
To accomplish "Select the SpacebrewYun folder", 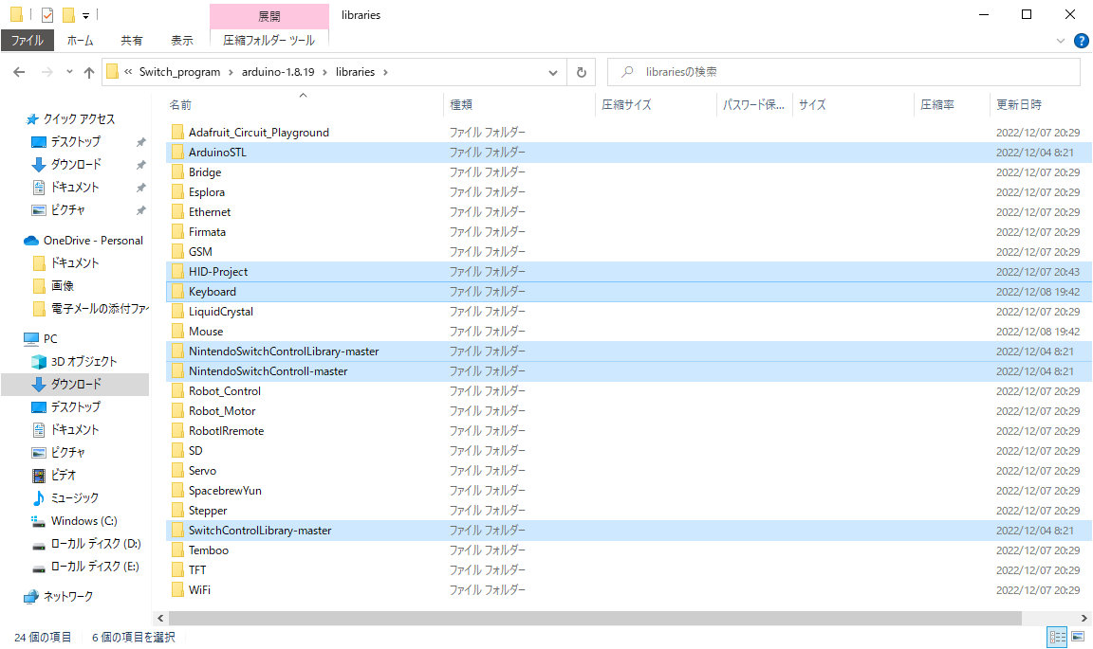I will pos(225,491).
